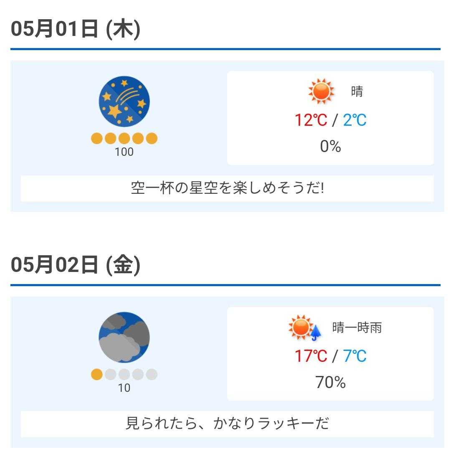Click the five-dot star rating for May 1
Screen dimensions: 451x452
(124, 138)
